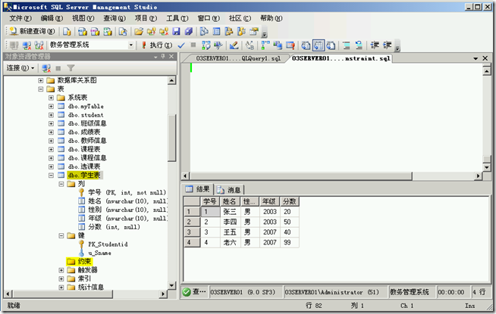This screenshot has height=314, width=496.
Task: Expand the 索引 Indexes folder
Action: coord(61,278)
